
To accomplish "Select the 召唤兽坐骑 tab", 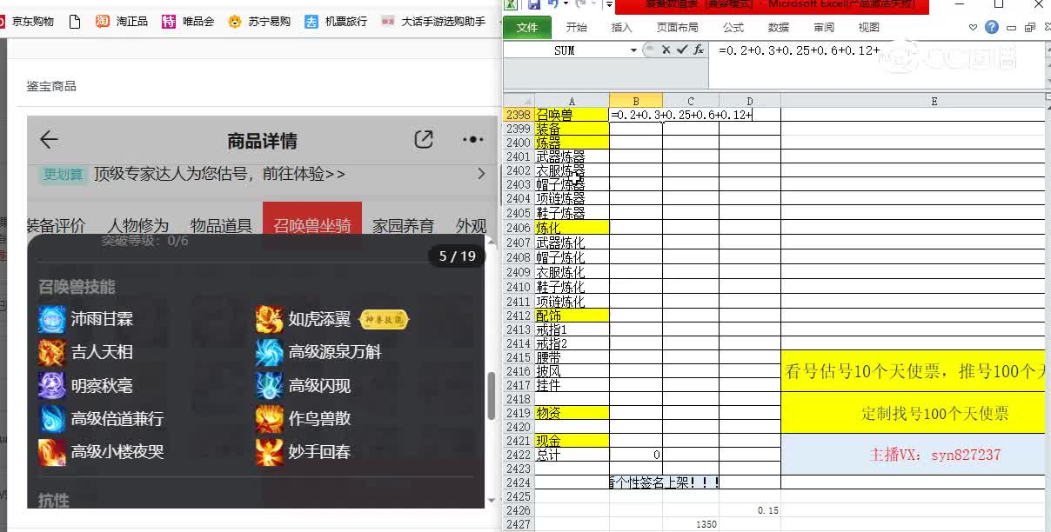I will tap(312, 226).
